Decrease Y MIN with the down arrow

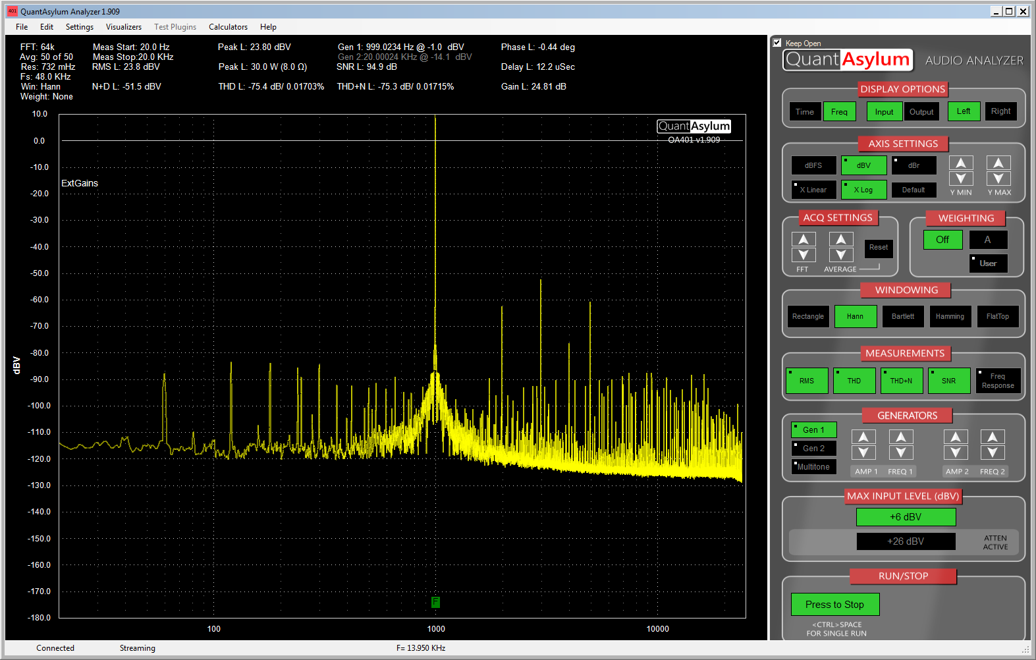point(961,179)
